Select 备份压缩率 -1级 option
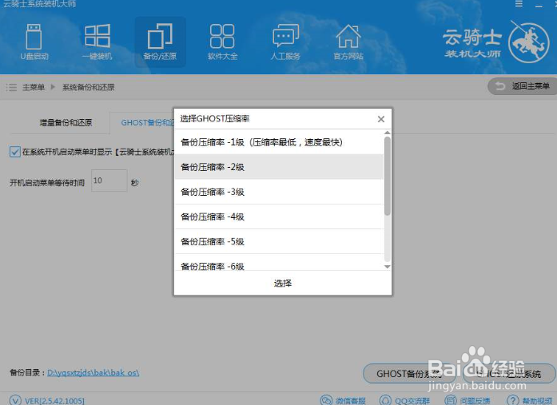 279,142
